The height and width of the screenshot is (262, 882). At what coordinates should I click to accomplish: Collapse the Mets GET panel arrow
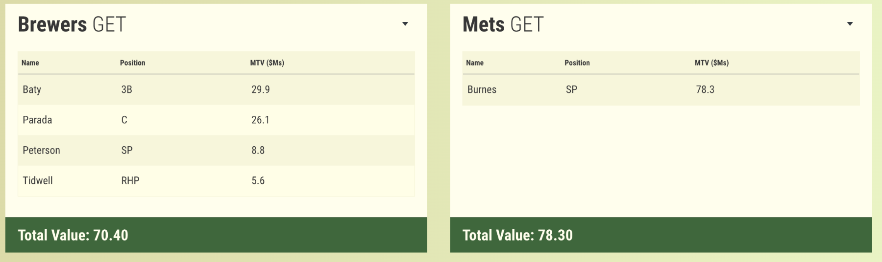tap(850, 24)
